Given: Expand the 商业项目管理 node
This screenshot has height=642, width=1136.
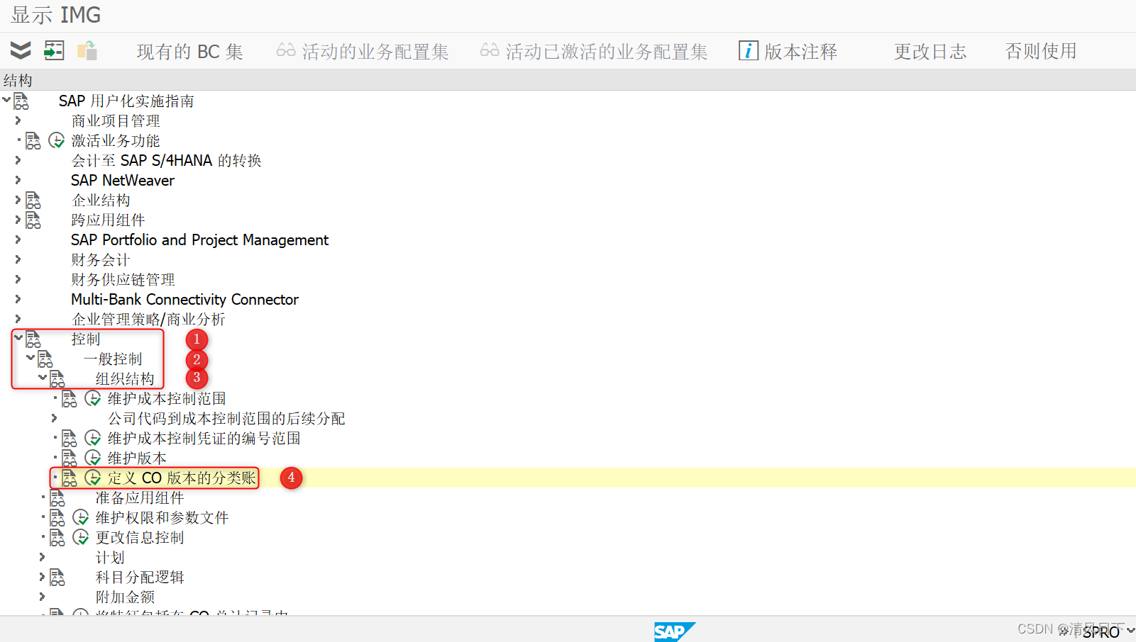Looking at the screenshot, I should 18,120.
